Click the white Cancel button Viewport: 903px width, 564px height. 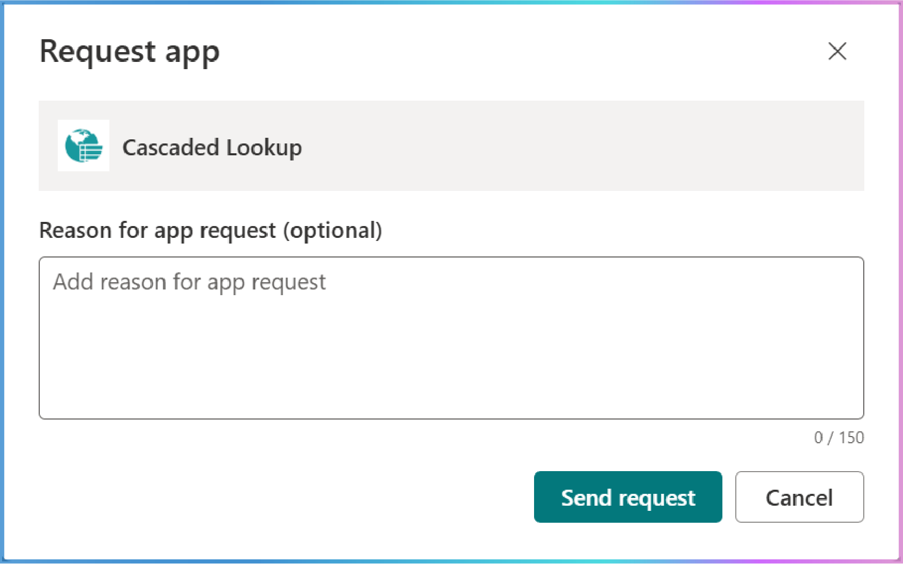coord(799,497)
